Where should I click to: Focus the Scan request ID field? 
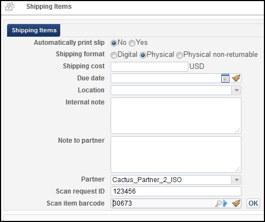176,191
